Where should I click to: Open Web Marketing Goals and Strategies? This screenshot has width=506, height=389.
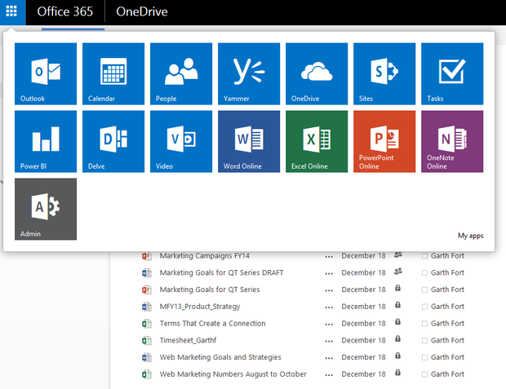point(220,357)
